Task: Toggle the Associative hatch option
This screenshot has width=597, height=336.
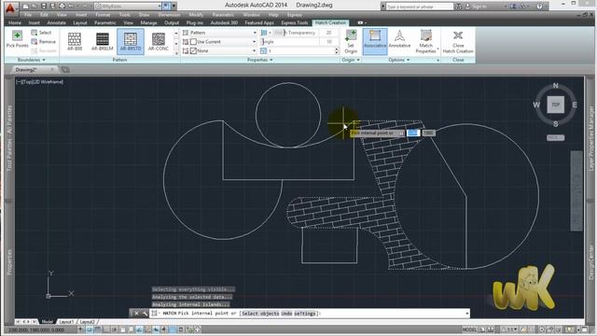Action: pos(375,41)
